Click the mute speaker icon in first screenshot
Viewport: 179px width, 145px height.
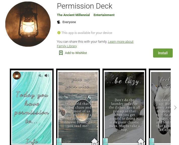41,76
